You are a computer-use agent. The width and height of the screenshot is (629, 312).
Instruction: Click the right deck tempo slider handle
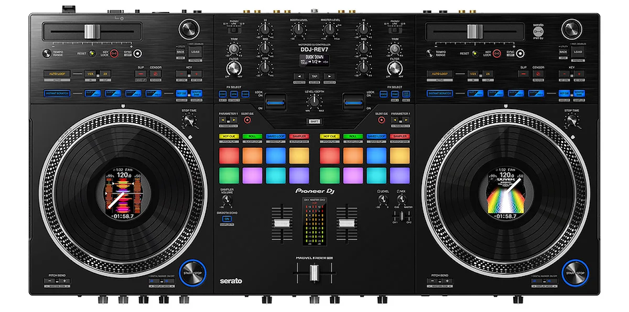click(x=475, y=32)
